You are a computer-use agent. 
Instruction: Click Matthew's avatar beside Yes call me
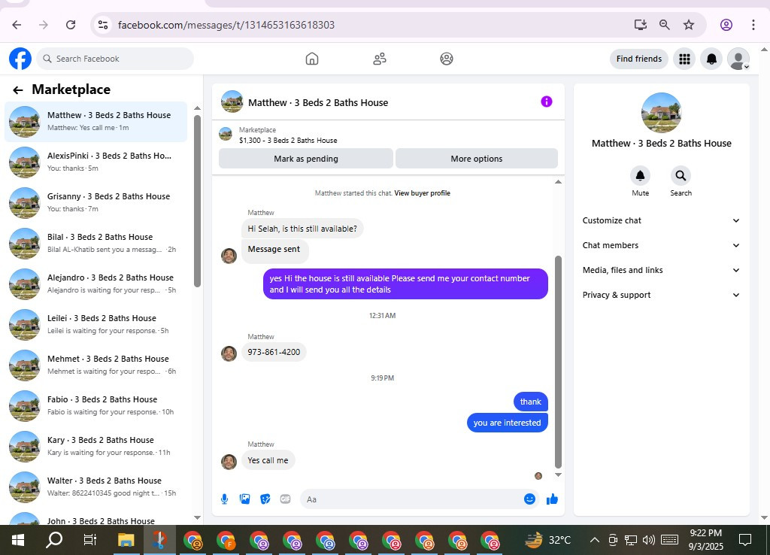click(x=229, y=461)
